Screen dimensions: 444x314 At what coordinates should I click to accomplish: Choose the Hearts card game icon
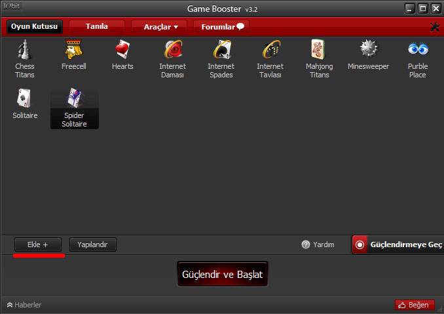coord(122,49)
